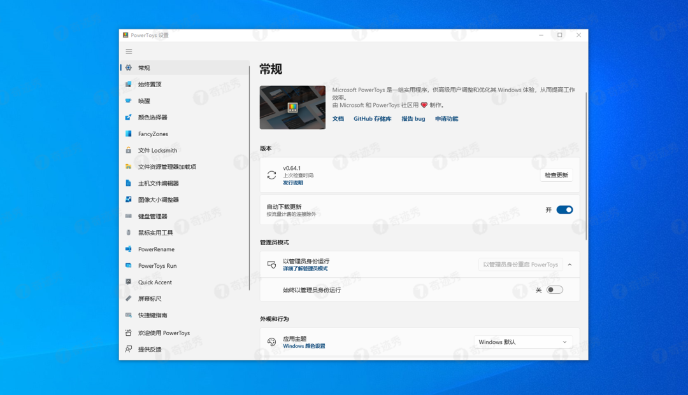The height and width of the screenshot is (395, 688).
Task: Click the palette icon beside 应用主题
Action: point(271,342)
